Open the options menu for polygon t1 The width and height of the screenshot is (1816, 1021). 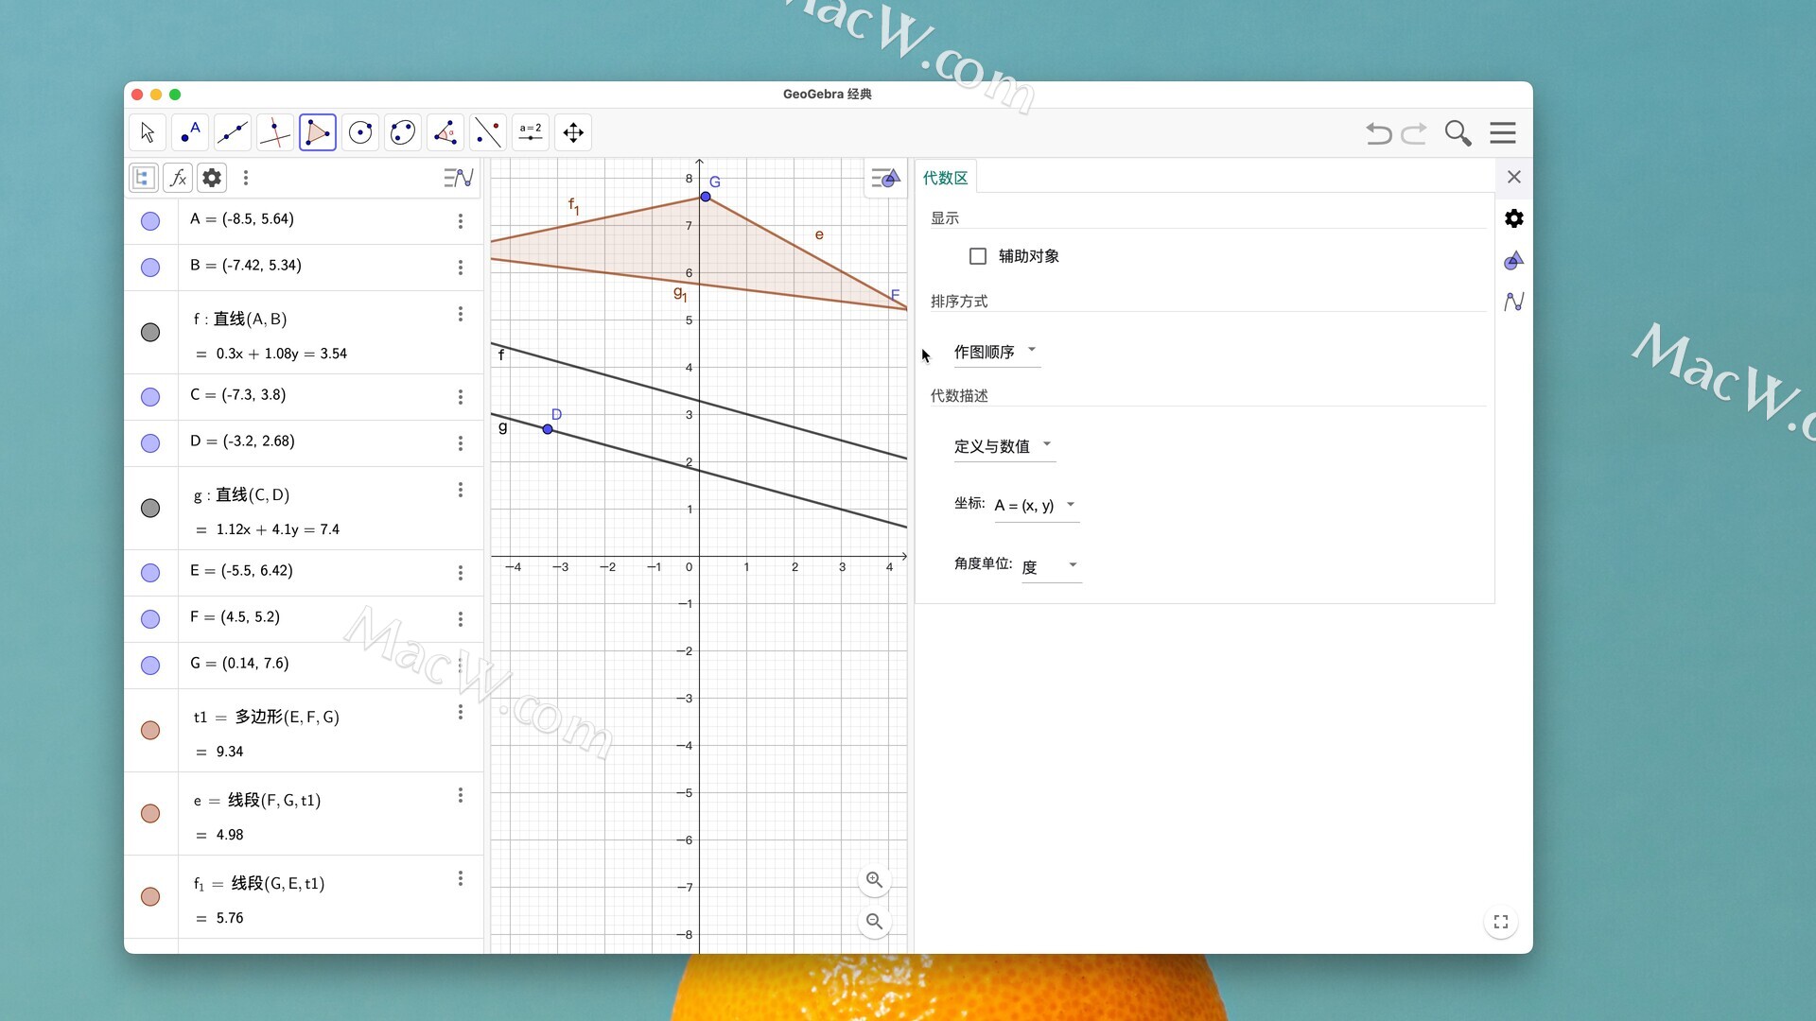point(461,712)
